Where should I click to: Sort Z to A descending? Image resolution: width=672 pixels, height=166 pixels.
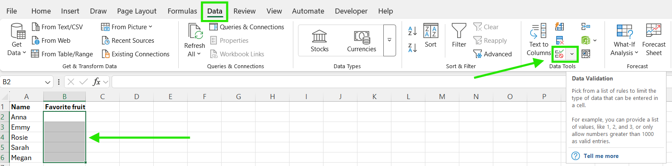coord(413,48)
